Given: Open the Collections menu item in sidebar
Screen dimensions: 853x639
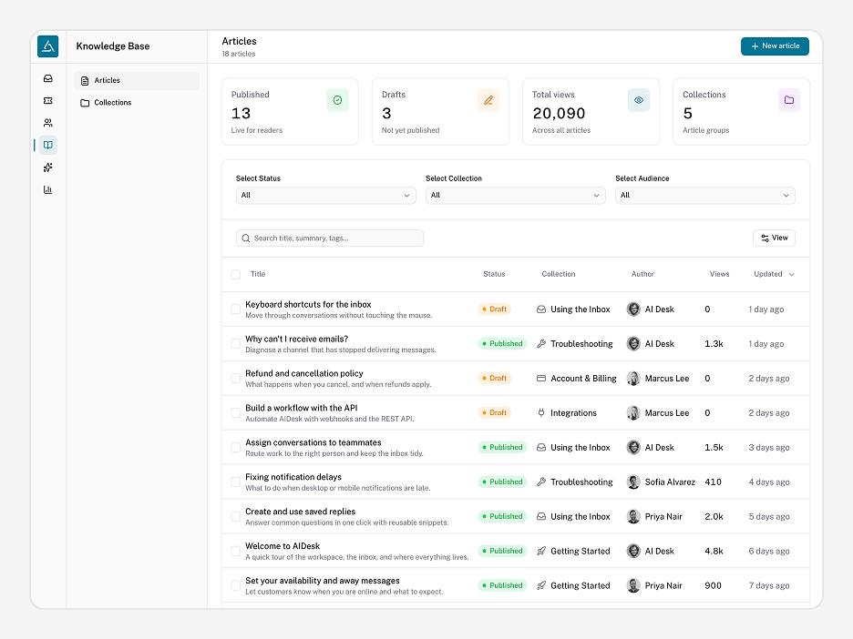Looking at the screenshot, I should coord(137,103).
